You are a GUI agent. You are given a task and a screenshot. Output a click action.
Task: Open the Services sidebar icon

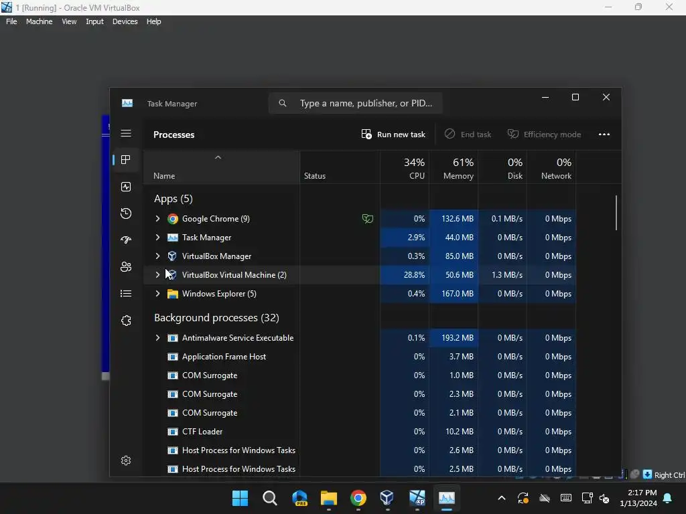[x=126, y=321]
